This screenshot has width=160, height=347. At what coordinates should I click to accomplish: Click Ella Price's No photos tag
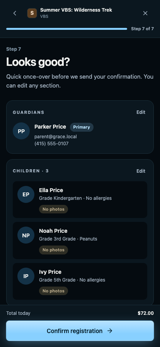53,209
